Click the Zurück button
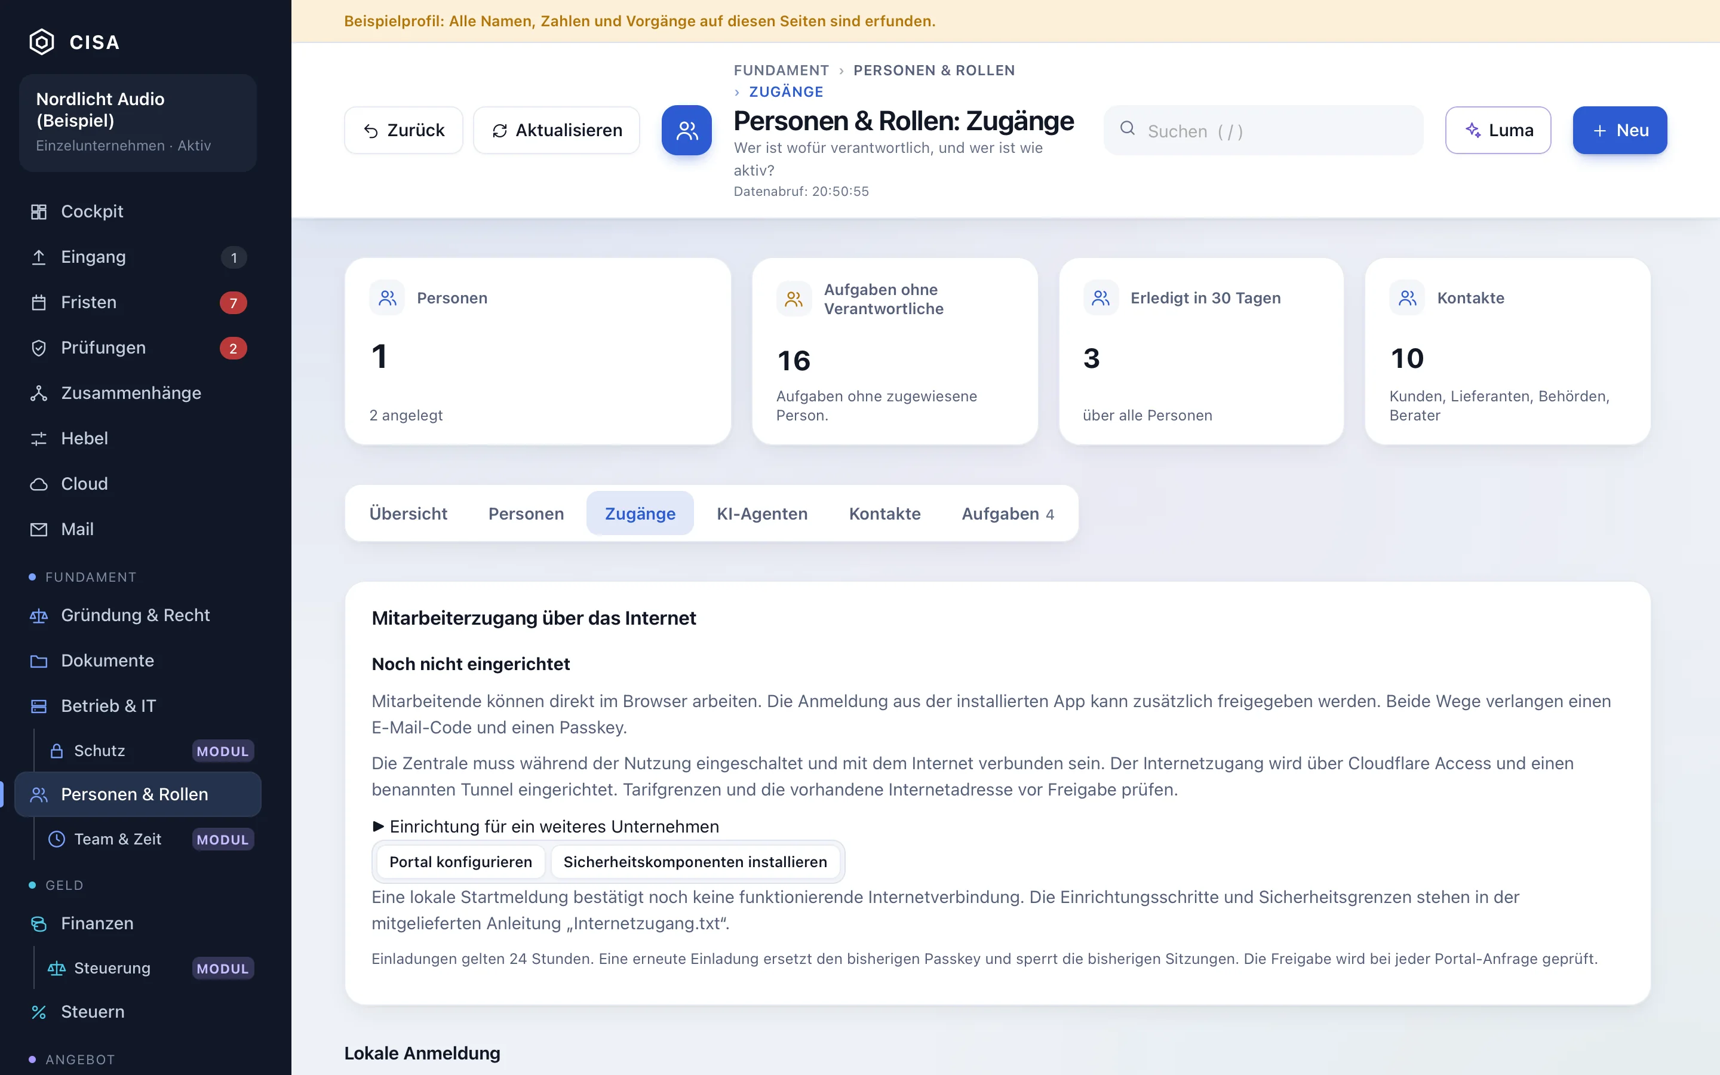This screenshot has width=1720, height=1075. 404,130
